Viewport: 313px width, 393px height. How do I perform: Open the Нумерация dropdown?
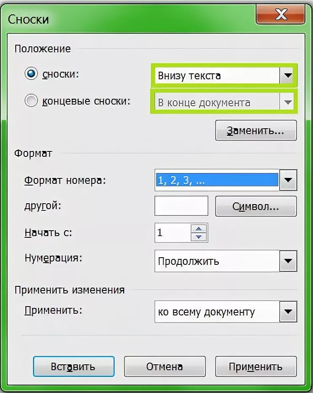tap(288, 261)
